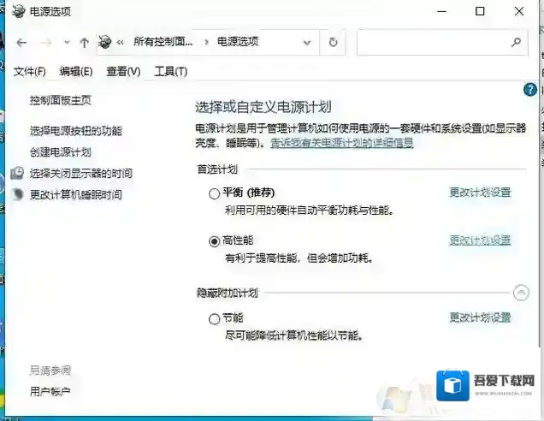Click 所有控制面板 breadcrumb

163,42
